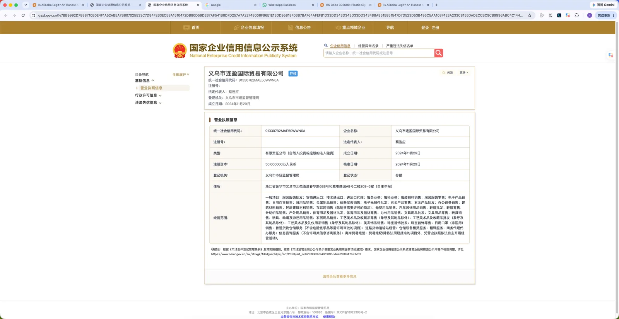
Task: Go forward with the browser forward arrow
Action: coord(14,15)
